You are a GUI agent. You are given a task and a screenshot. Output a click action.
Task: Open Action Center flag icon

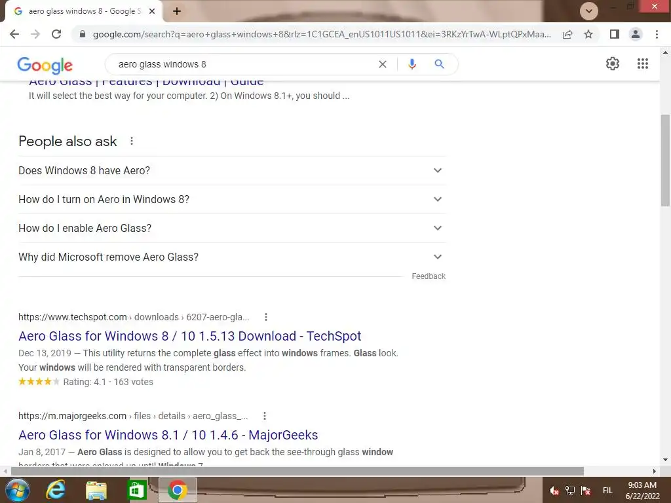[586, 491]
